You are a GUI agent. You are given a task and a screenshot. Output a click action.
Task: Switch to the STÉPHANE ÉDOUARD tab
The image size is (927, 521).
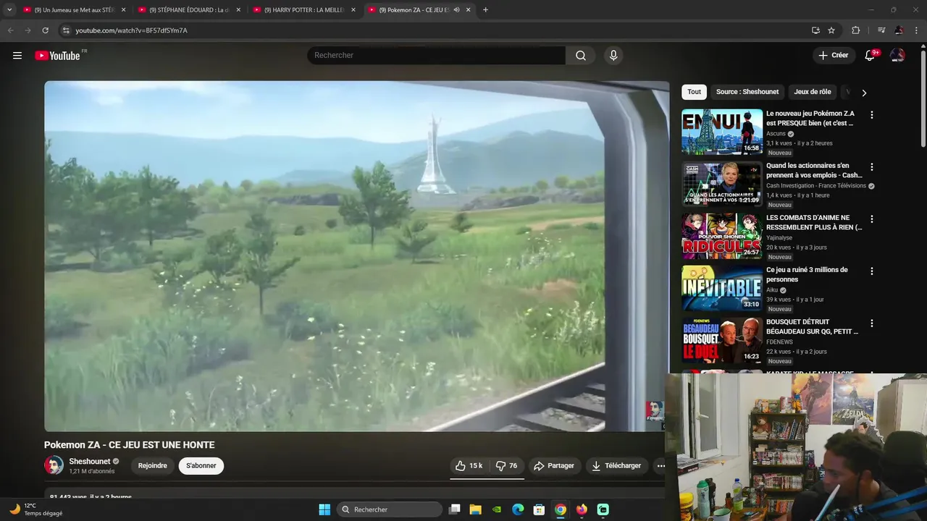(188, 10)
